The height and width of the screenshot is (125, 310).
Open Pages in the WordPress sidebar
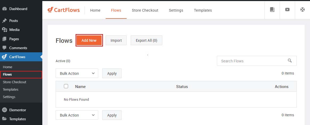[14, 39]
